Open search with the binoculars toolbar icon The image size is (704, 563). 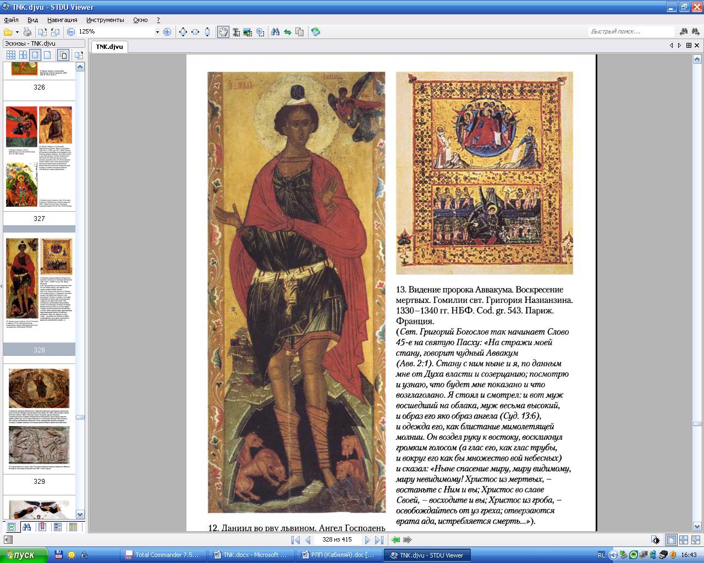pyautogui.click(x=275, y=32)
